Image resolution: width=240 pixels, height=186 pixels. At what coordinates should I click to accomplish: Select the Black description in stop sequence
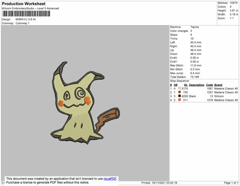[x=193, y=96]
